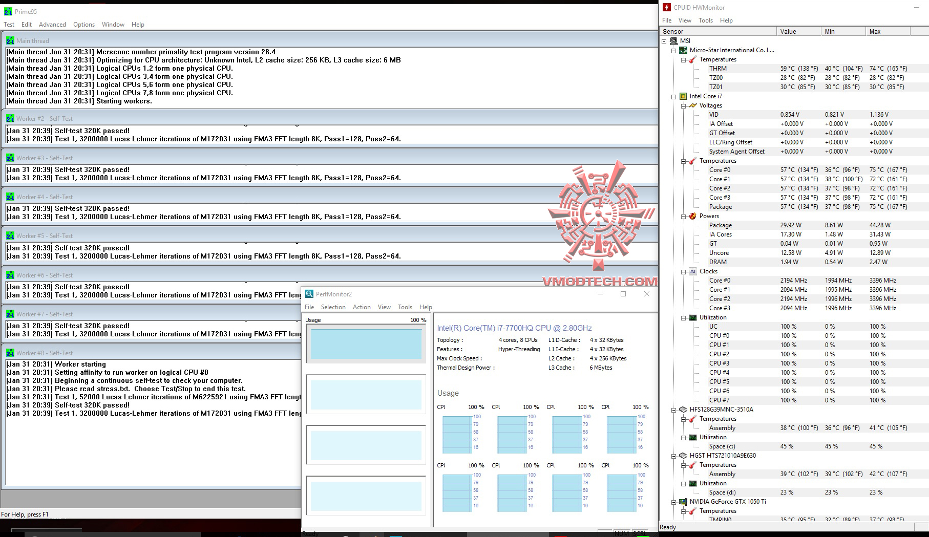Click the Worker #4 window icon
Image resolution: width=929 pixels, height=537 pixels.
[x=10, y=197]
